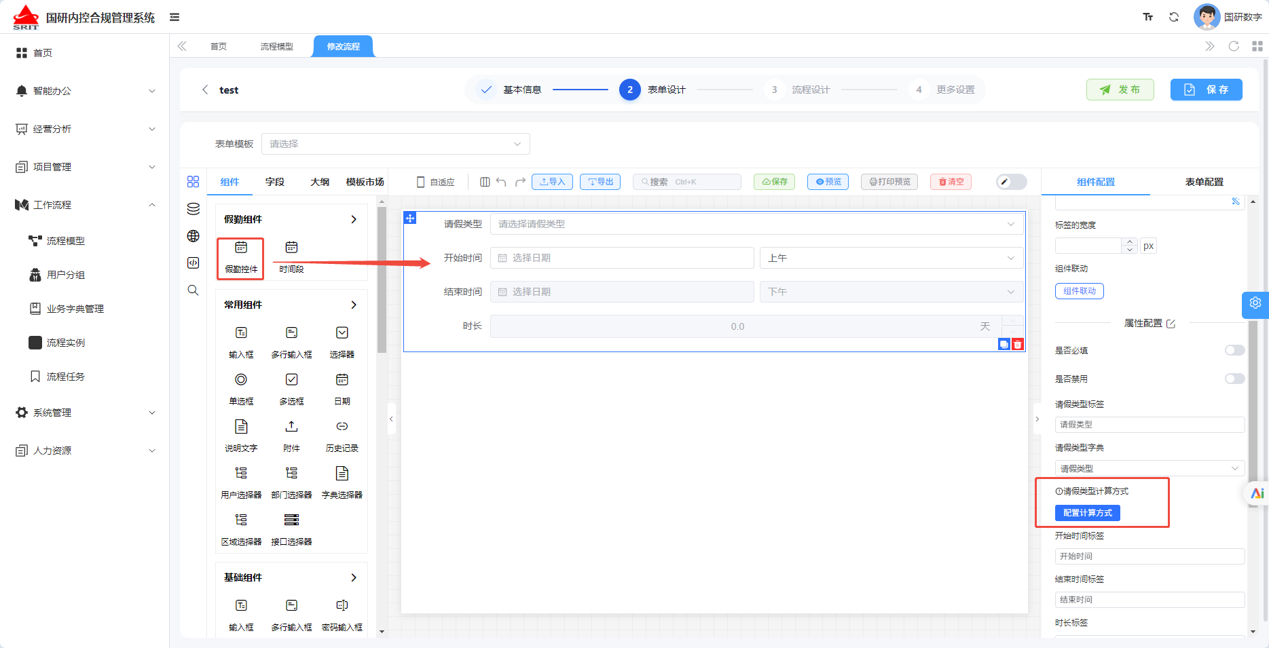Switch to the 模板市场 tab

point(365,182)
